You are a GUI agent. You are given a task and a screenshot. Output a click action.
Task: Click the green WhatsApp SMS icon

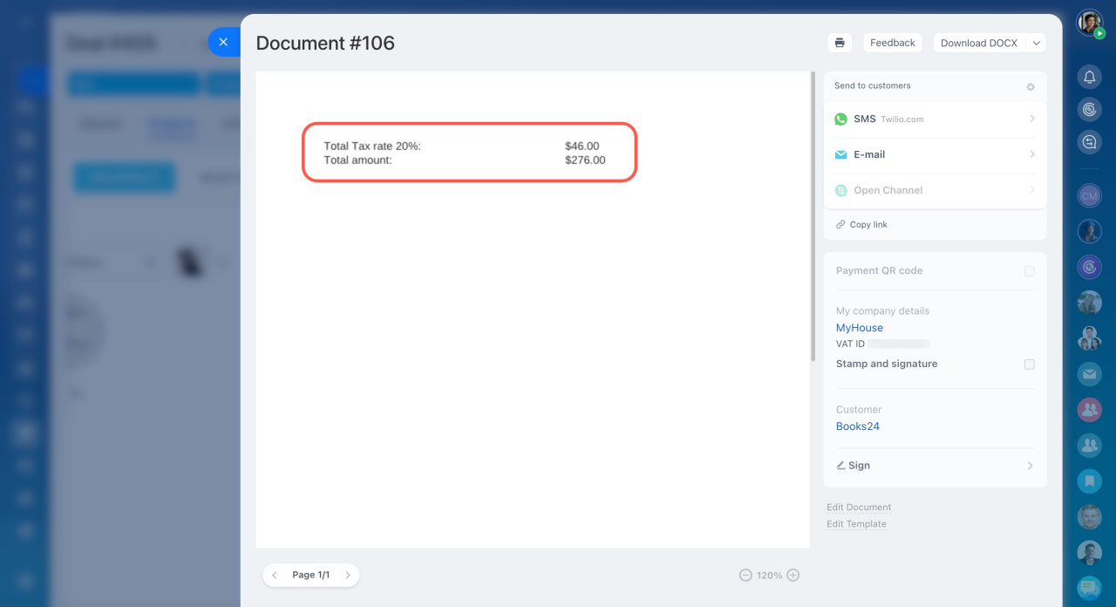[x=840, y=119]
